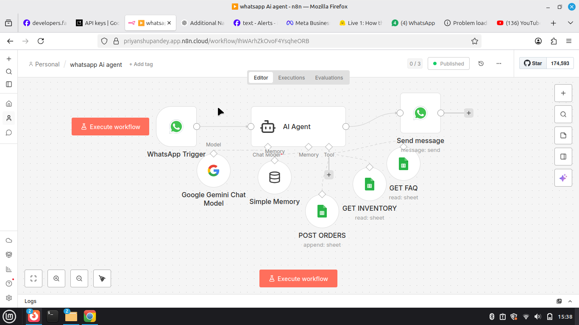Click Execute workflow beside WhatsApp Trigger
Image resolution: width=579 pixels, height=325 pixels.
coord(110,127)
